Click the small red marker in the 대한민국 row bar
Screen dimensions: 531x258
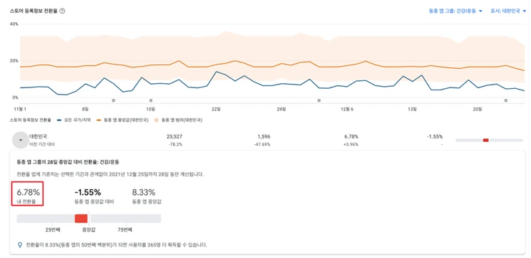pyautogui.click(x=486, y=140)
